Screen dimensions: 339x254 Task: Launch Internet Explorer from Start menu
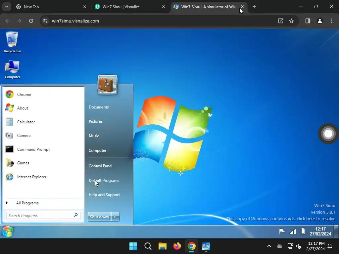[43, 177]
